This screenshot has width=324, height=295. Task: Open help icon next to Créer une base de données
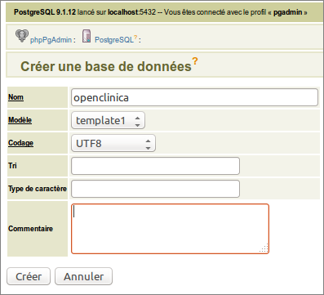pos(195,61)
